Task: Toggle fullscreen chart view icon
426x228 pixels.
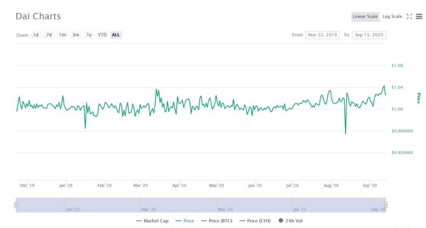Action: pos(409,17)
